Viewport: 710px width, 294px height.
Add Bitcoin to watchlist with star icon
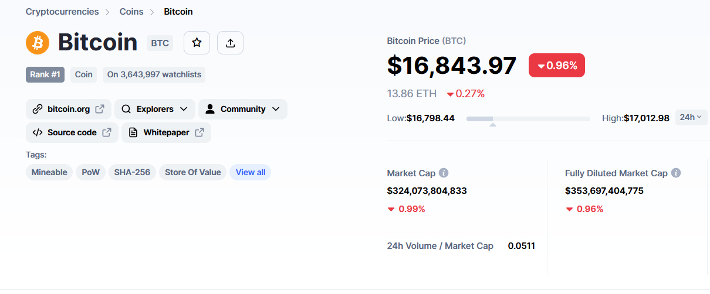197,43
